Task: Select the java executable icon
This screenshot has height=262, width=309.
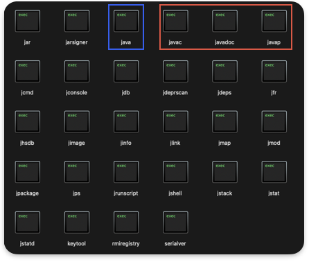Action: click(x=126, y=21)
